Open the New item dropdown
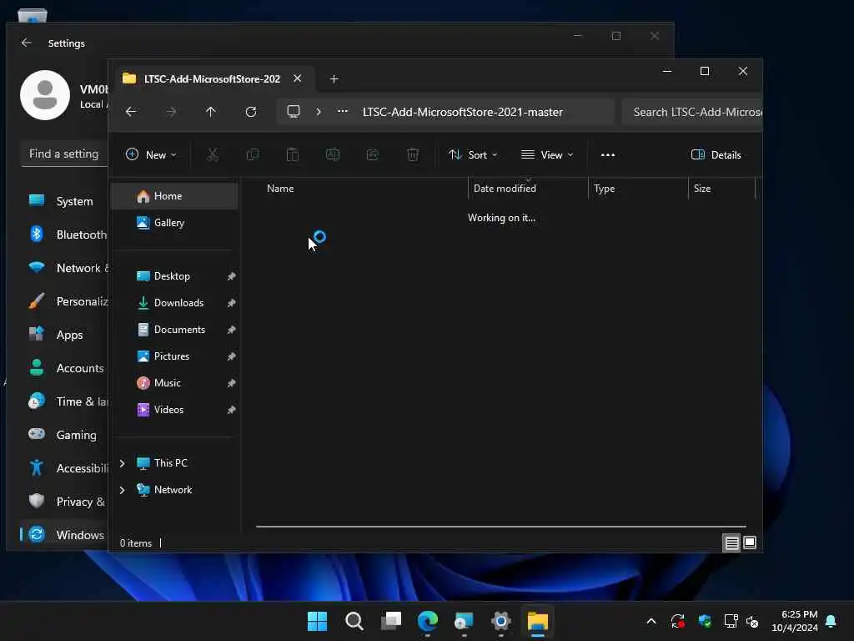 tap(151, 154)
